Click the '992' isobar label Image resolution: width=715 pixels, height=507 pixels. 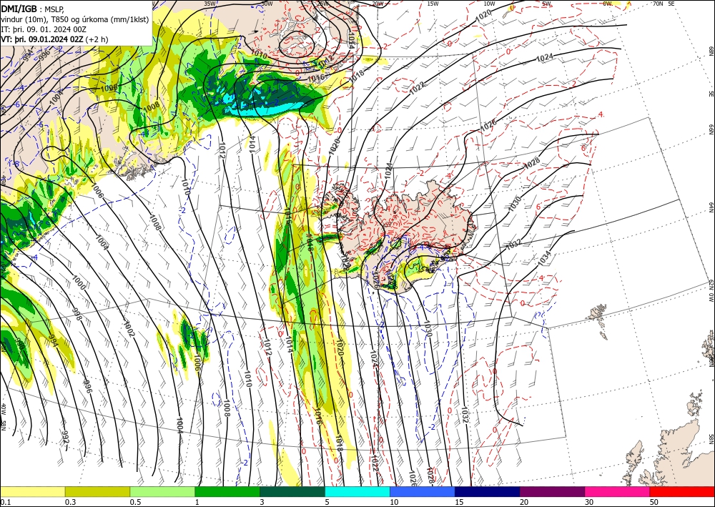tap(65, 437)
